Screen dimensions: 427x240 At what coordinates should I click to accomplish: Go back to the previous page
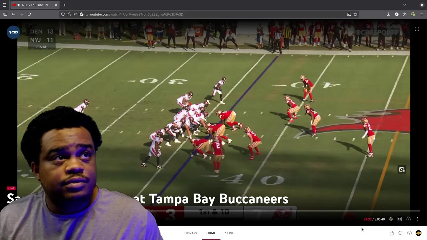[13, 14]
